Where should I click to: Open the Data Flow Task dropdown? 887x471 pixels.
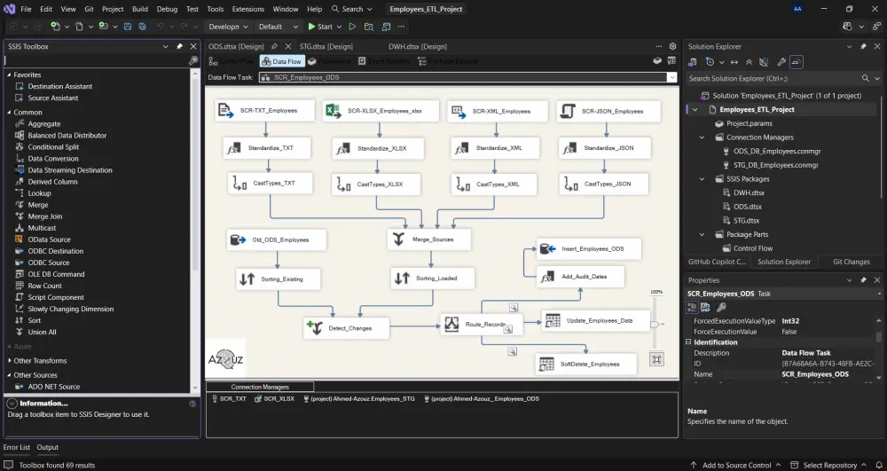tap(672, 77)
